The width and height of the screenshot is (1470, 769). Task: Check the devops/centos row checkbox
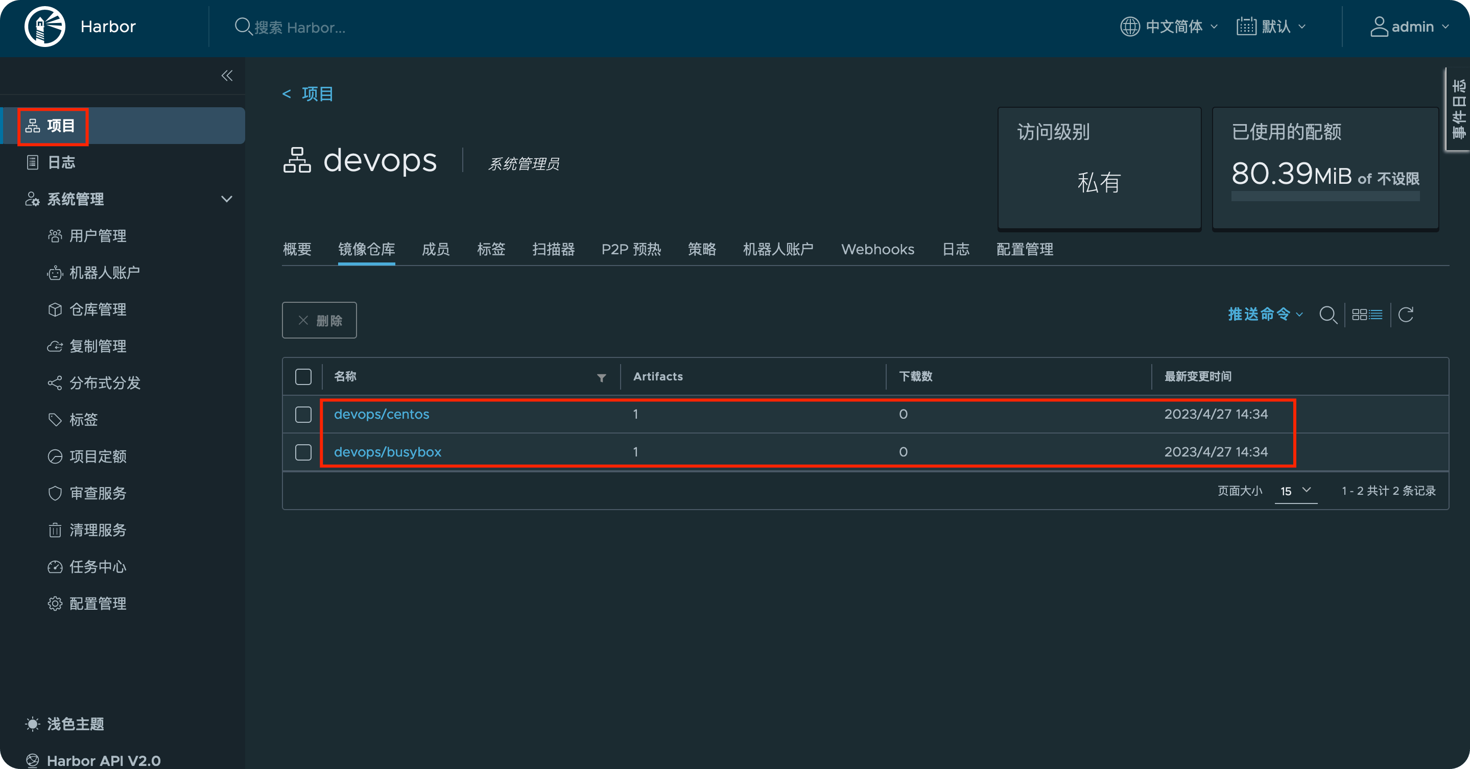tap(303, 414)
